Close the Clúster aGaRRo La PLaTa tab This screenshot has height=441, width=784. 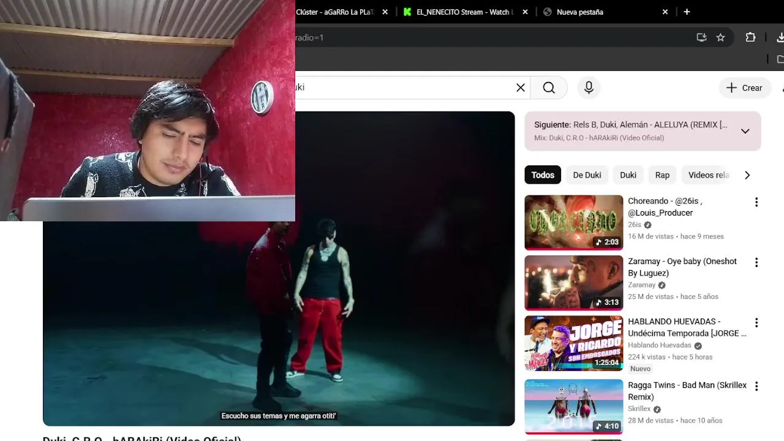(385, 12)
